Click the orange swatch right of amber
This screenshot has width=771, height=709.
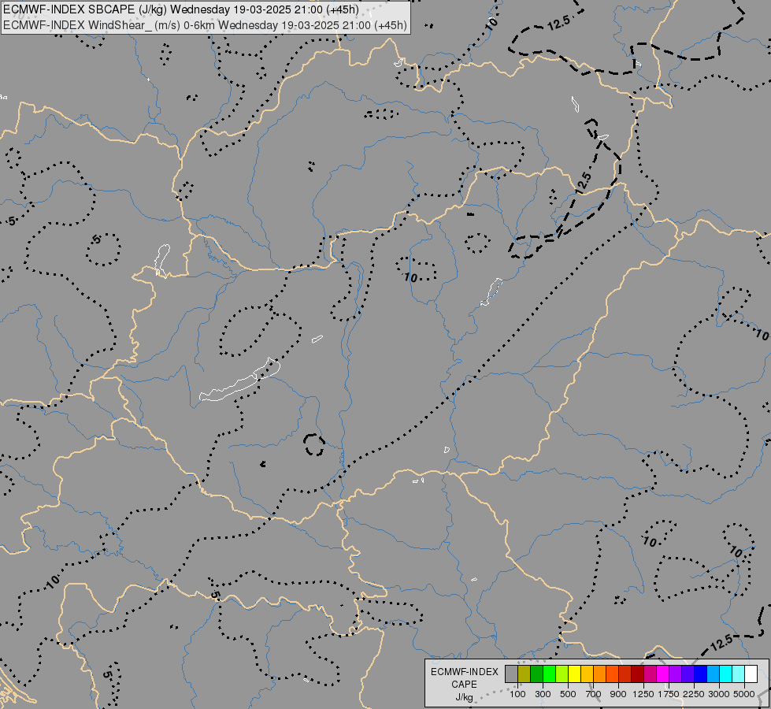600,674
